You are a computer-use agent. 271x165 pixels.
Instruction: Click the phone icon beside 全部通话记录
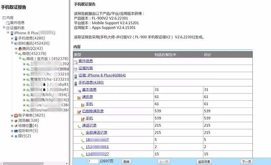coord(83,134)
